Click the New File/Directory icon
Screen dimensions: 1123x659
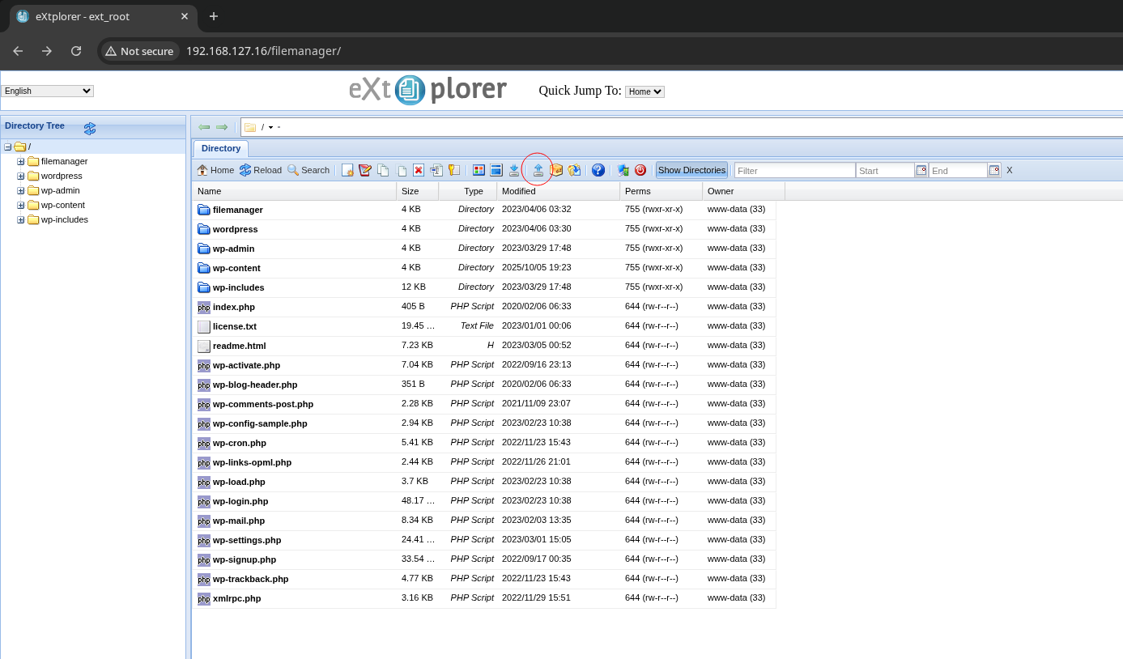(347, 170)
